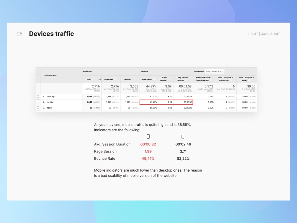Sort by the Pages / Session column header
297x223 pixels.
click(165, 79)
